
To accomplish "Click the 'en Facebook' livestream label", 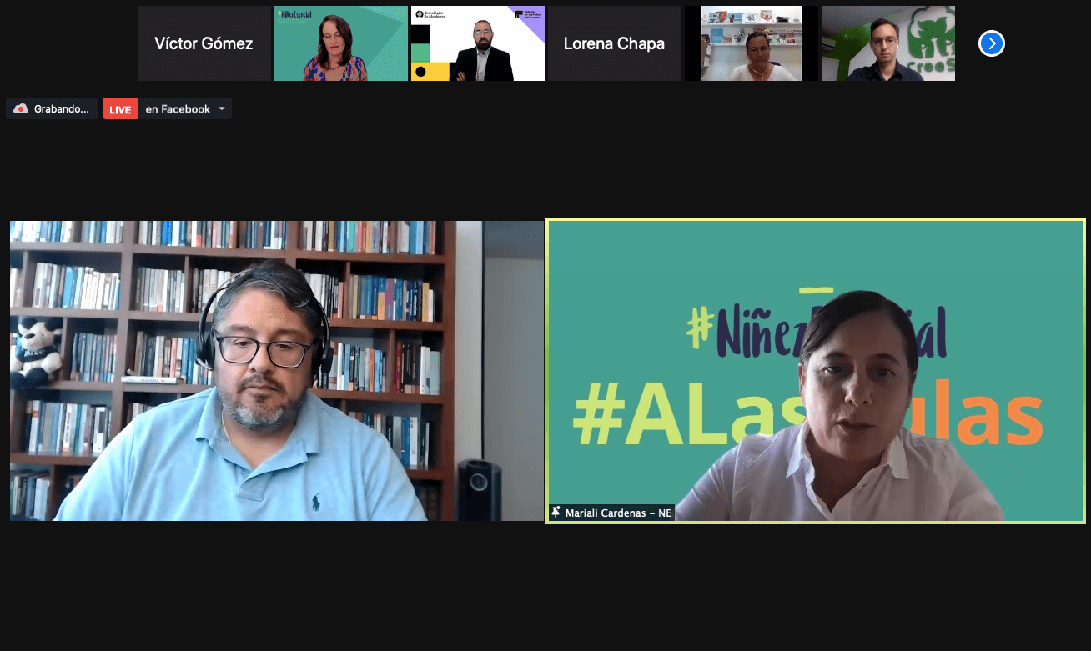I will [178, 109].
